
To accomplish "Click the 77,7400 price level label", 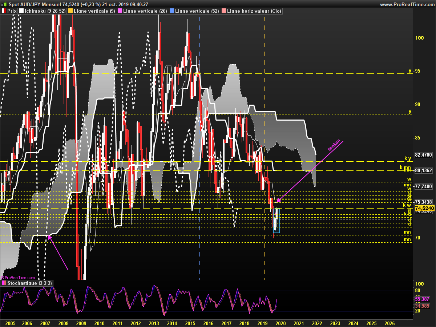I will click(423, 186).
